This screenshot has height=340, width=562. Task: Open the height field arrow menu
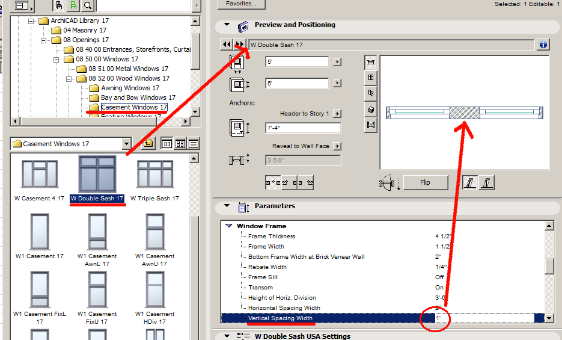tap(337, 83)
